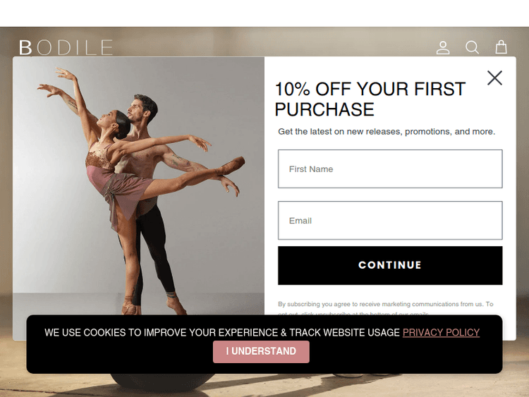Click the search magnifier icon
529x397 pixels.
point(472,47)
